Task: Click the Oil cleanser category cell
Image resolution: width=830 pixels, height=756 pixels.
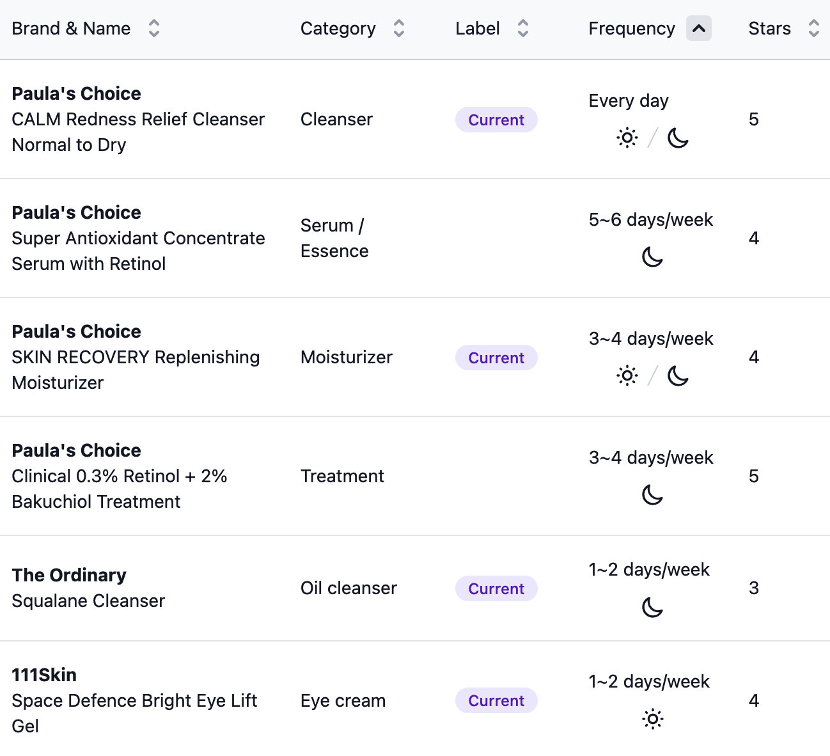Action: tap(348, 588)
